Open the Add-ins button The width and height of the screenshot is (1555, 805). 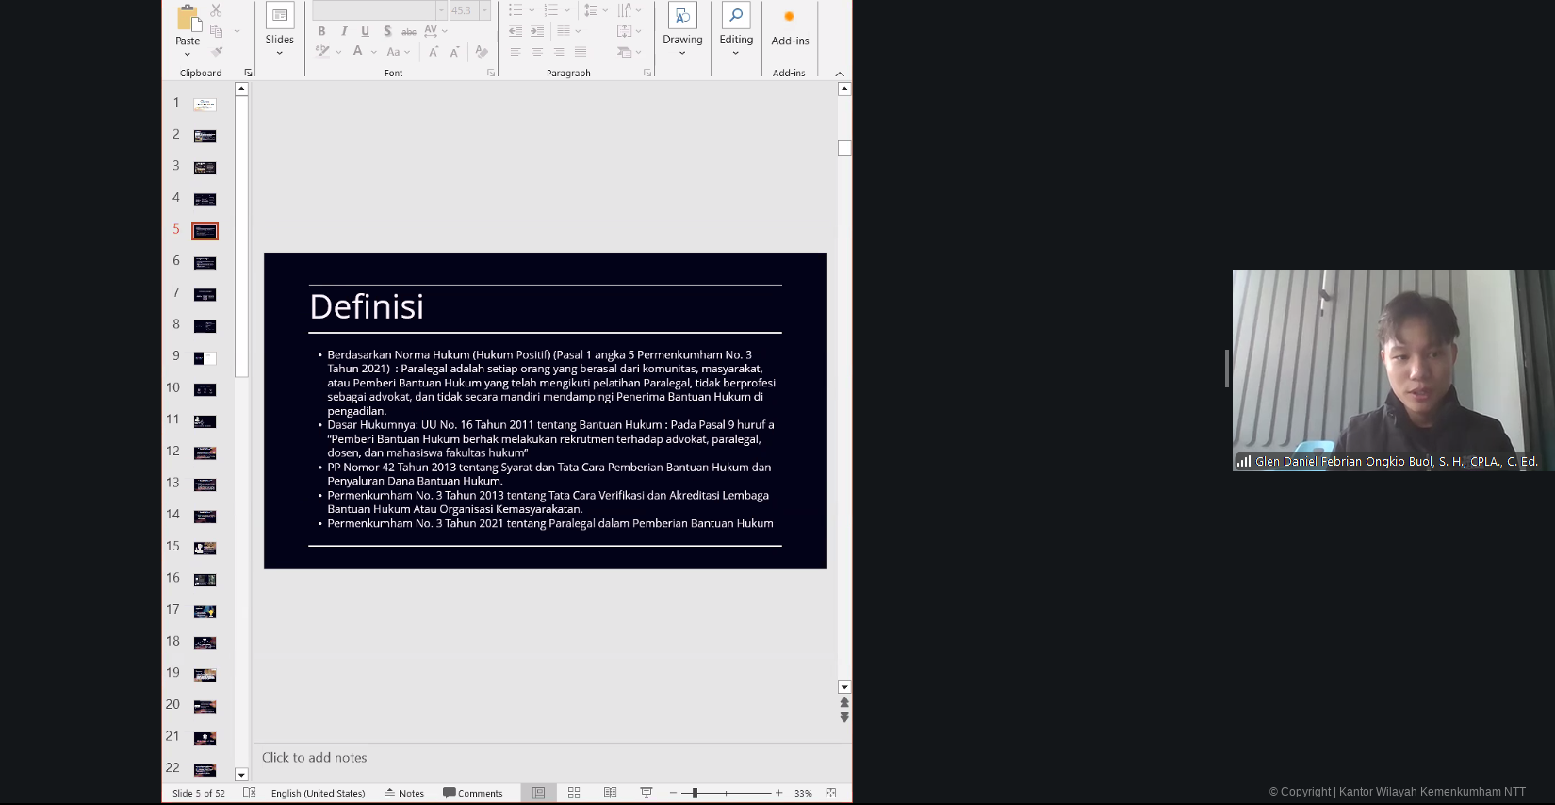coord(790,27)
